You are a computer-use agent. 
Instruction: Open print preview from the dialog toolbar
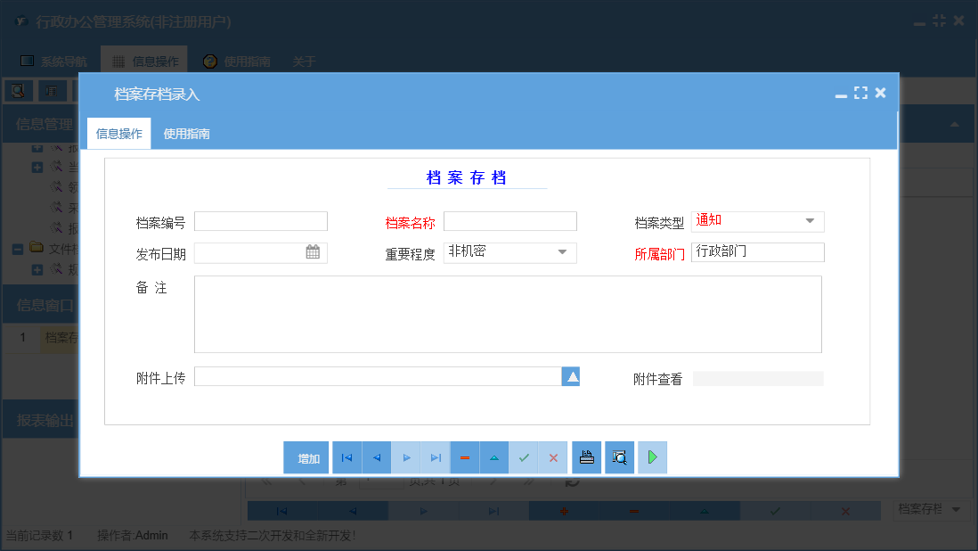(x=619, y=456)
